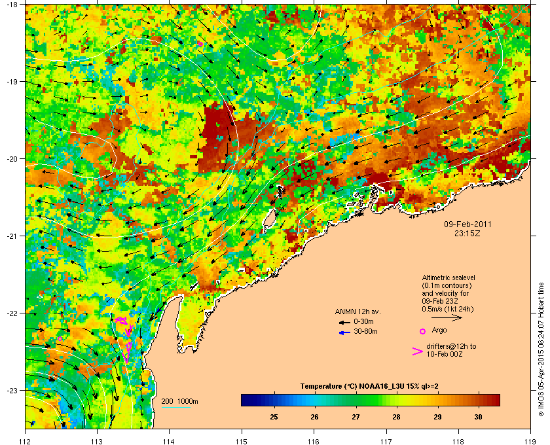
Task: Click the 'drifters@12h to' legend text
Action: coord(451,346)
